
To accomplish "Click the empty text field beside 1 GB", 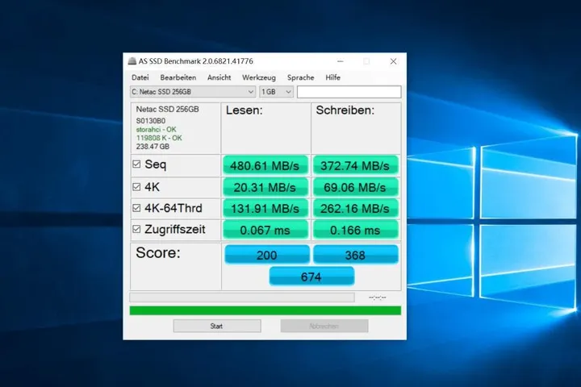I will (349, 92).
